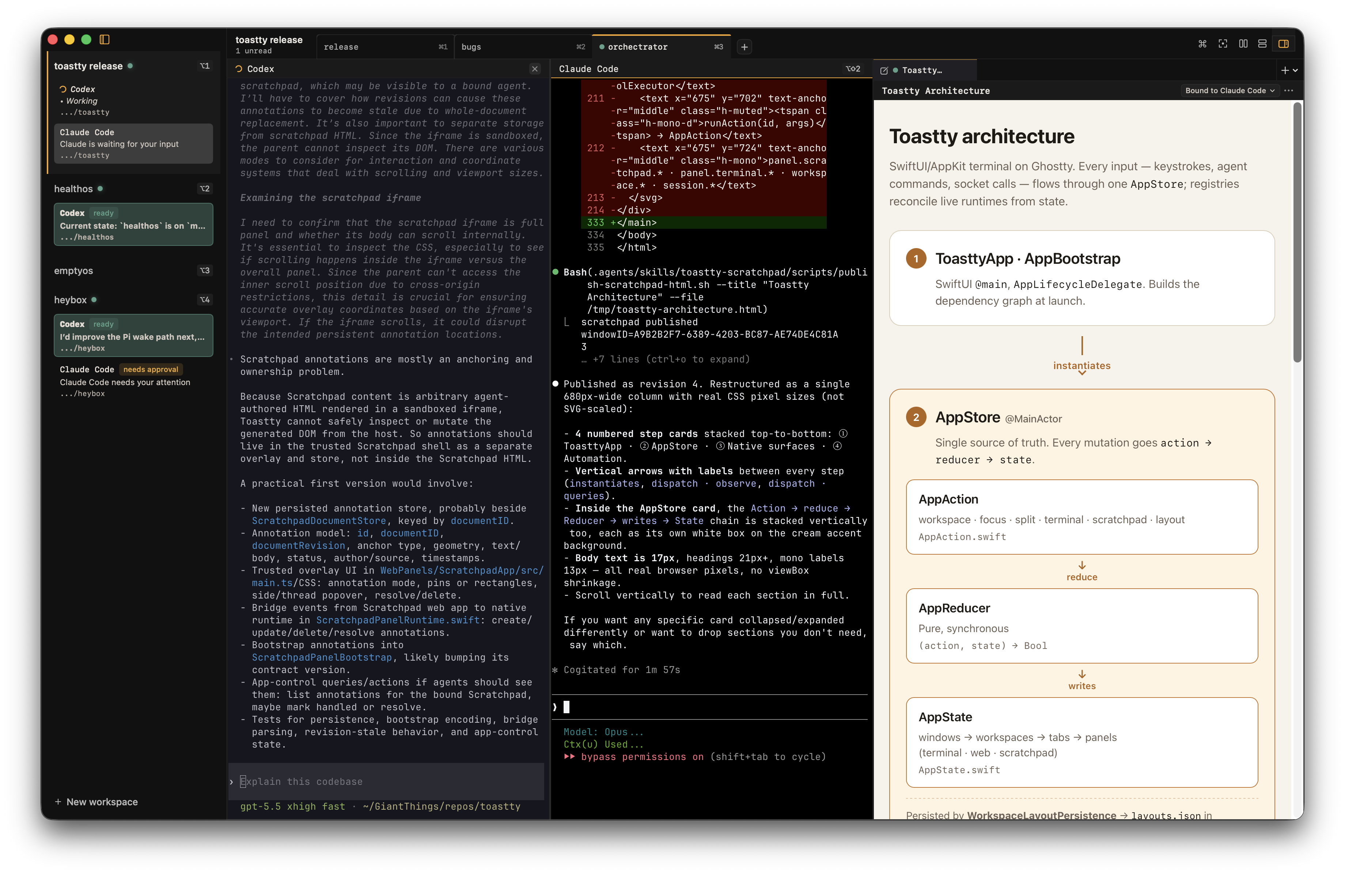Click the ScratchpadPanelRuntime.swift reference
1345x874 pixels.
(398, 620)
